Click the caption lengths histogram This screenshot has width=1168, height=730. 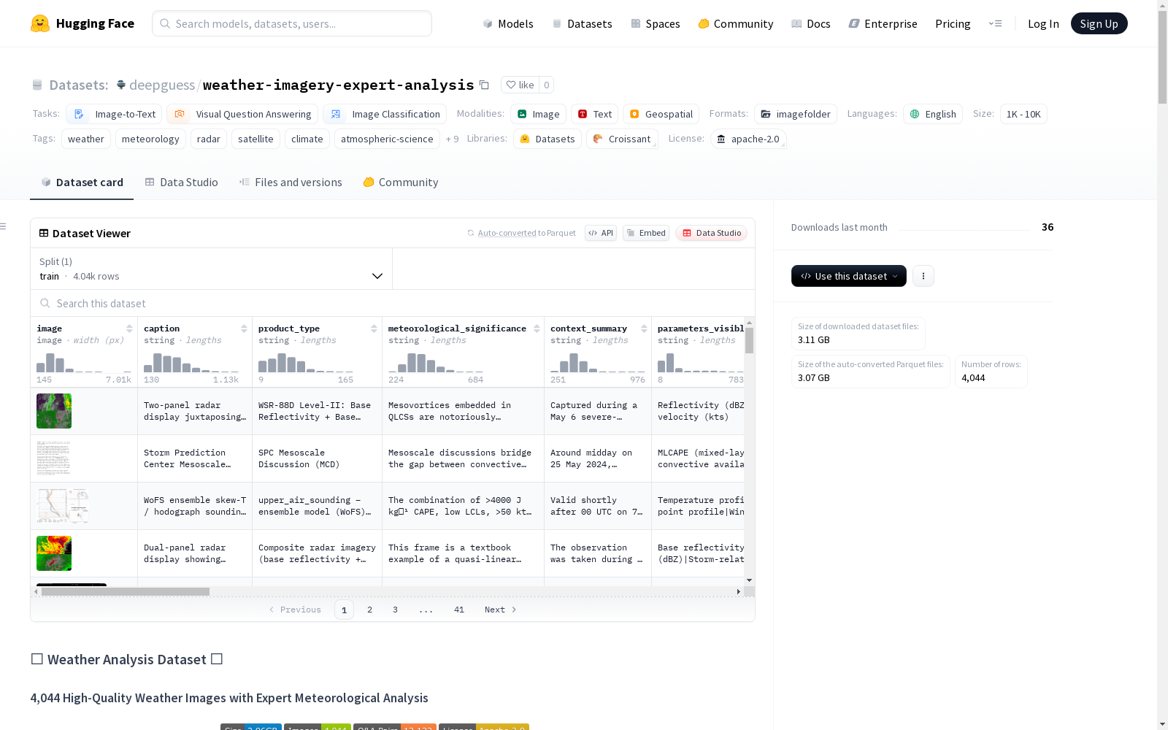point(191,363)
